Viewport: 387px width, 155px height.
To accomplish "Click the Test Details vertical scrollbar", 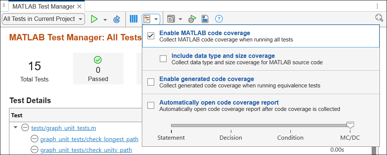I will (374, 151).
